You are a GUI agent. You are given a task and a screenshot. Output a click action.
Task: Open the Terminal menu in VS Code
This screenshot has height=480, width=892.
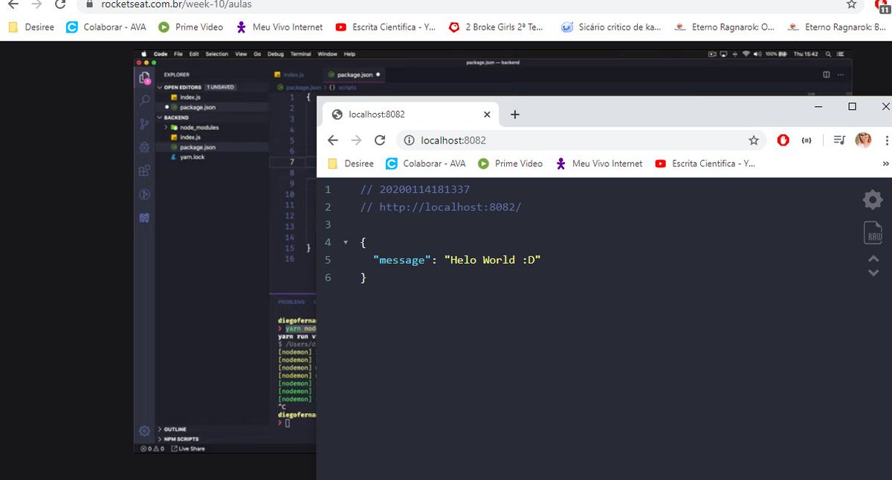301,54
